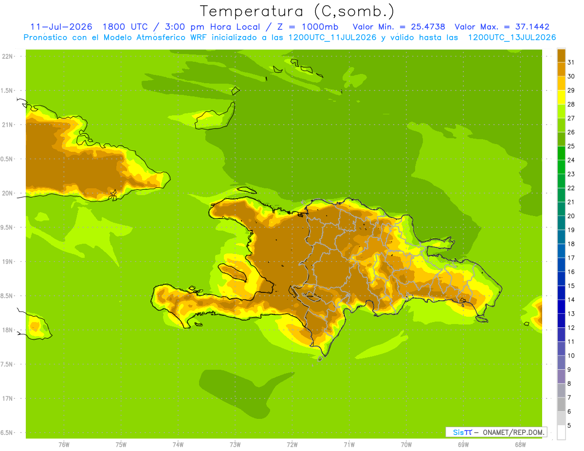The image size is (584, 451).
Task: Click the '24' color scale label
Action: [x=571, y=160]
